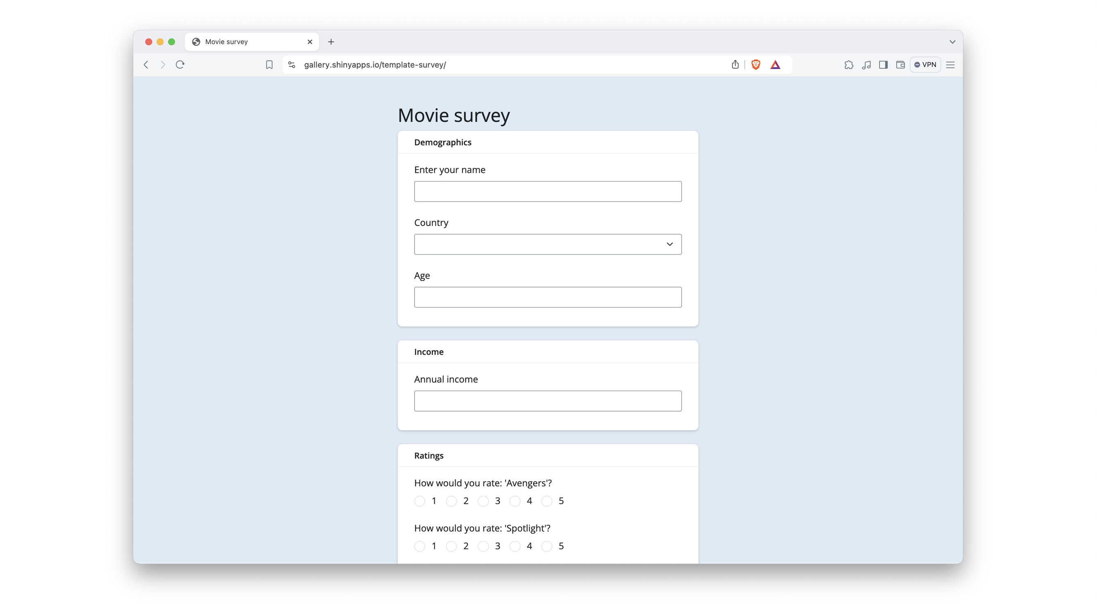Open the Brave Wallet icon
The width and height of the screenshot is (1097, 616).
(x=900, y=65)
